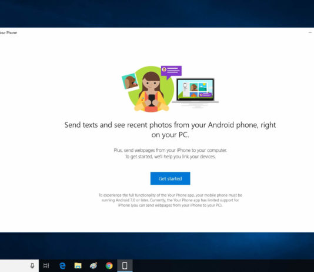The width and height of the screenshot is (314, 272).
Task: Open Google Chrome from the taskbar
Action: point(109,266)
